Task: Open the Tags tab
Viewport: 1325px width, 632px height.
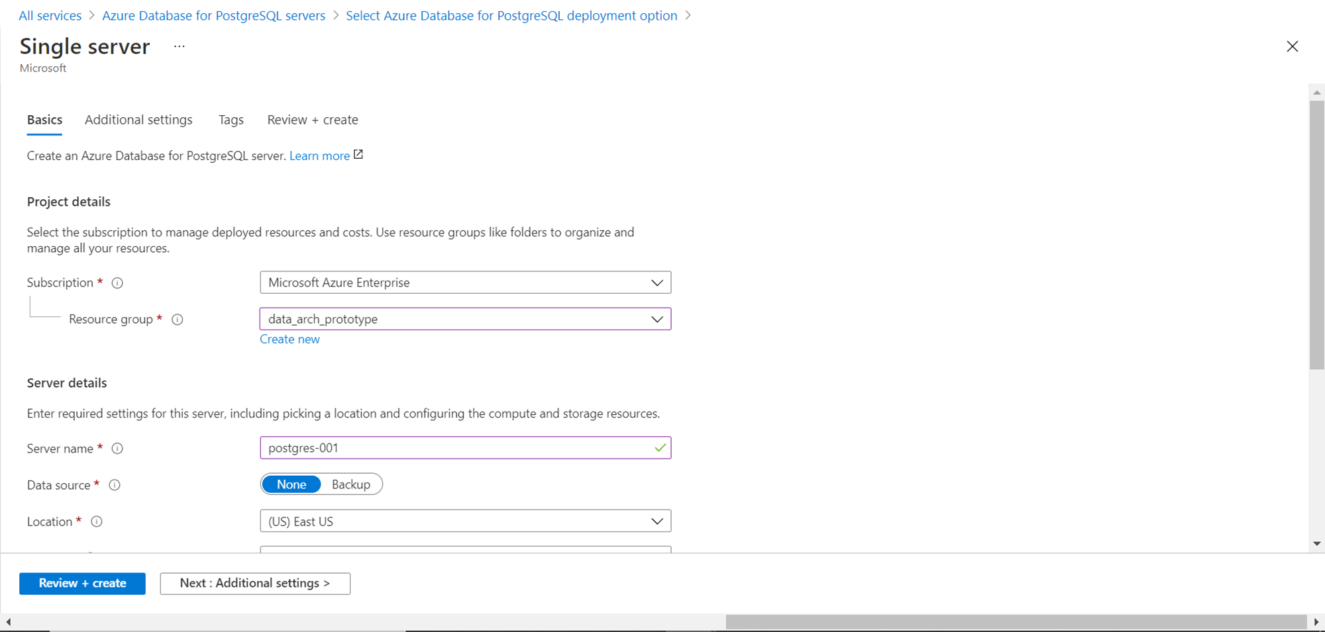Action: click(231, 120)
